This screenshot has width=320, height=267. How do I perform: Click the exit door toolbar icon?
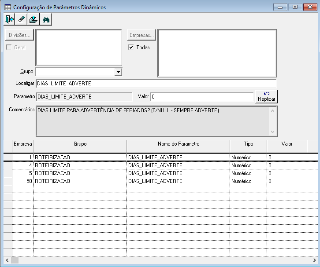(x=9, y=19)
